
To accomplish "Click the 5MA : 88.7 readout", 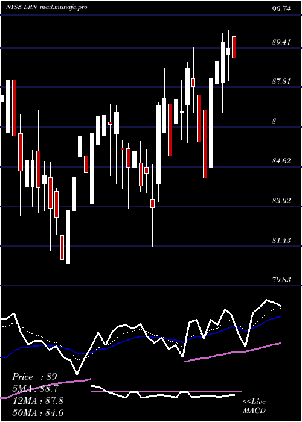I will coord(36,389).
